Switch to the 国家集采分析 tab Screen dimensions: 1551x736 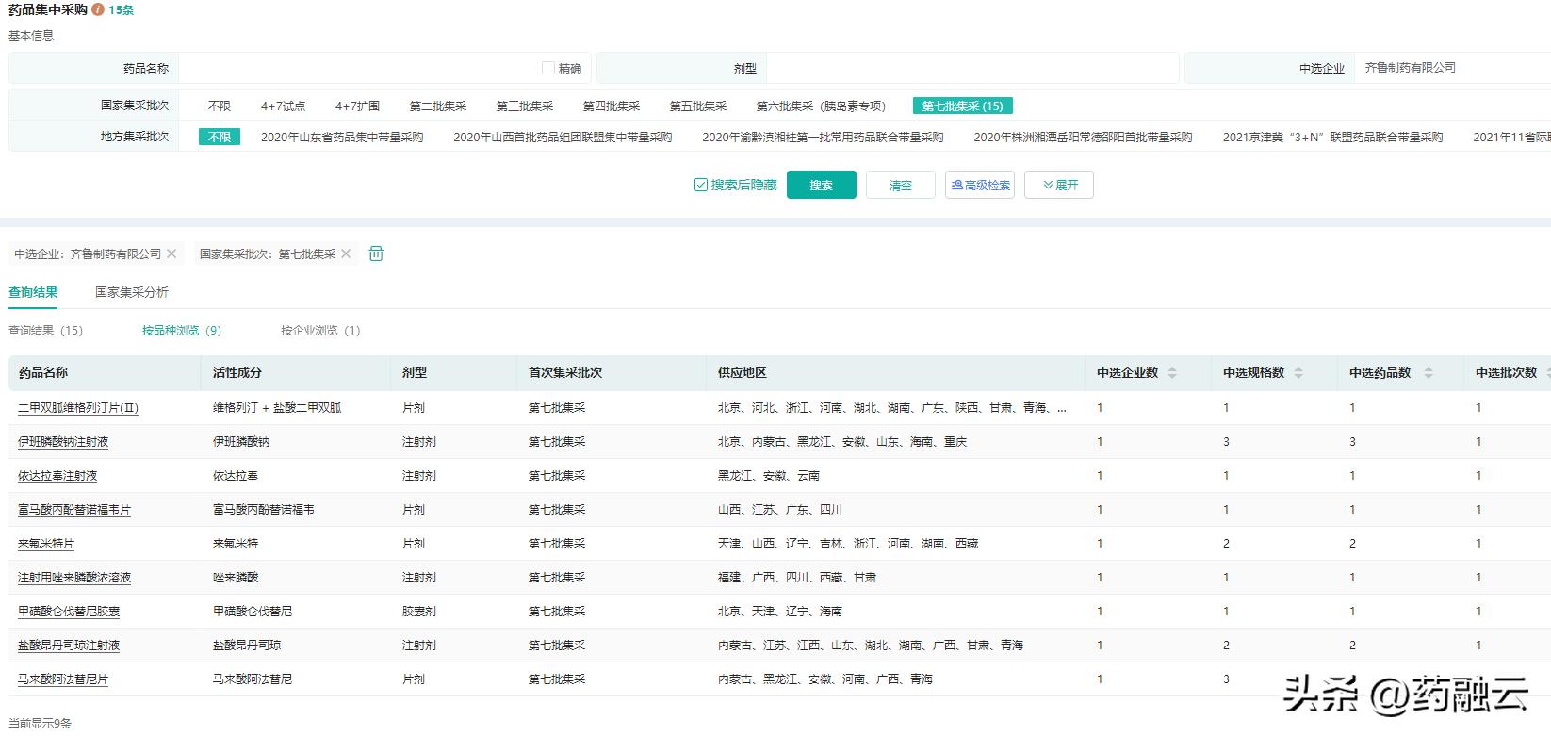coord(132,292)
